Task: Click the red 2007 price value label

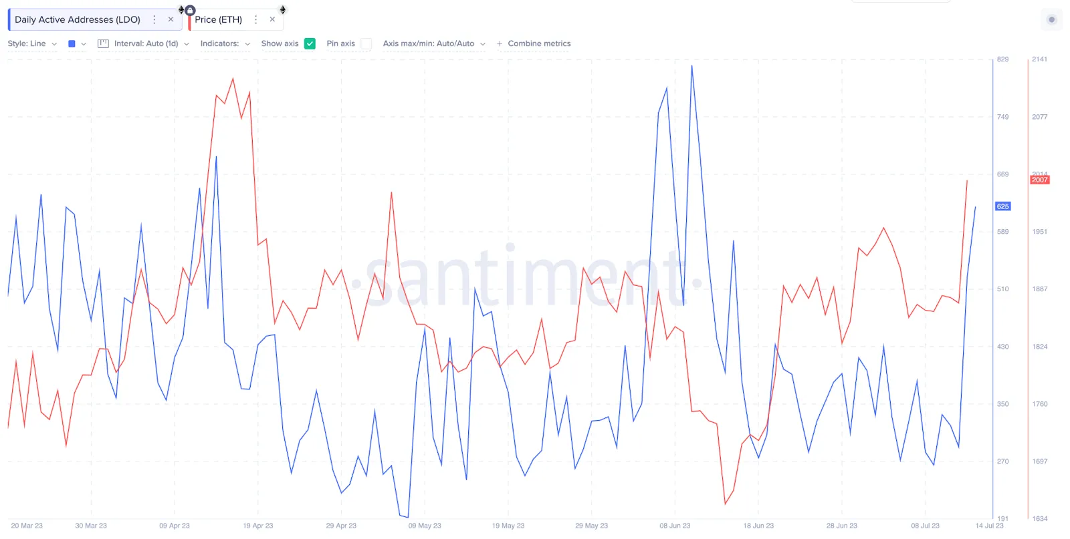Action: click(1039, 180)
